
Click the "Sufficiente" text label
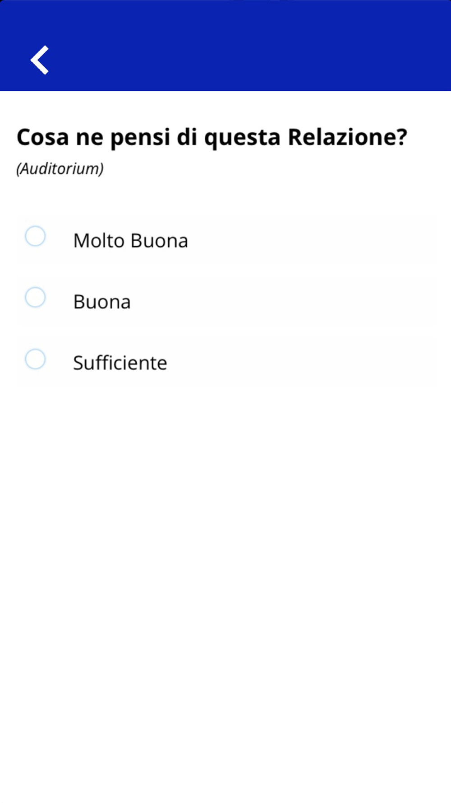pos(120,363)
